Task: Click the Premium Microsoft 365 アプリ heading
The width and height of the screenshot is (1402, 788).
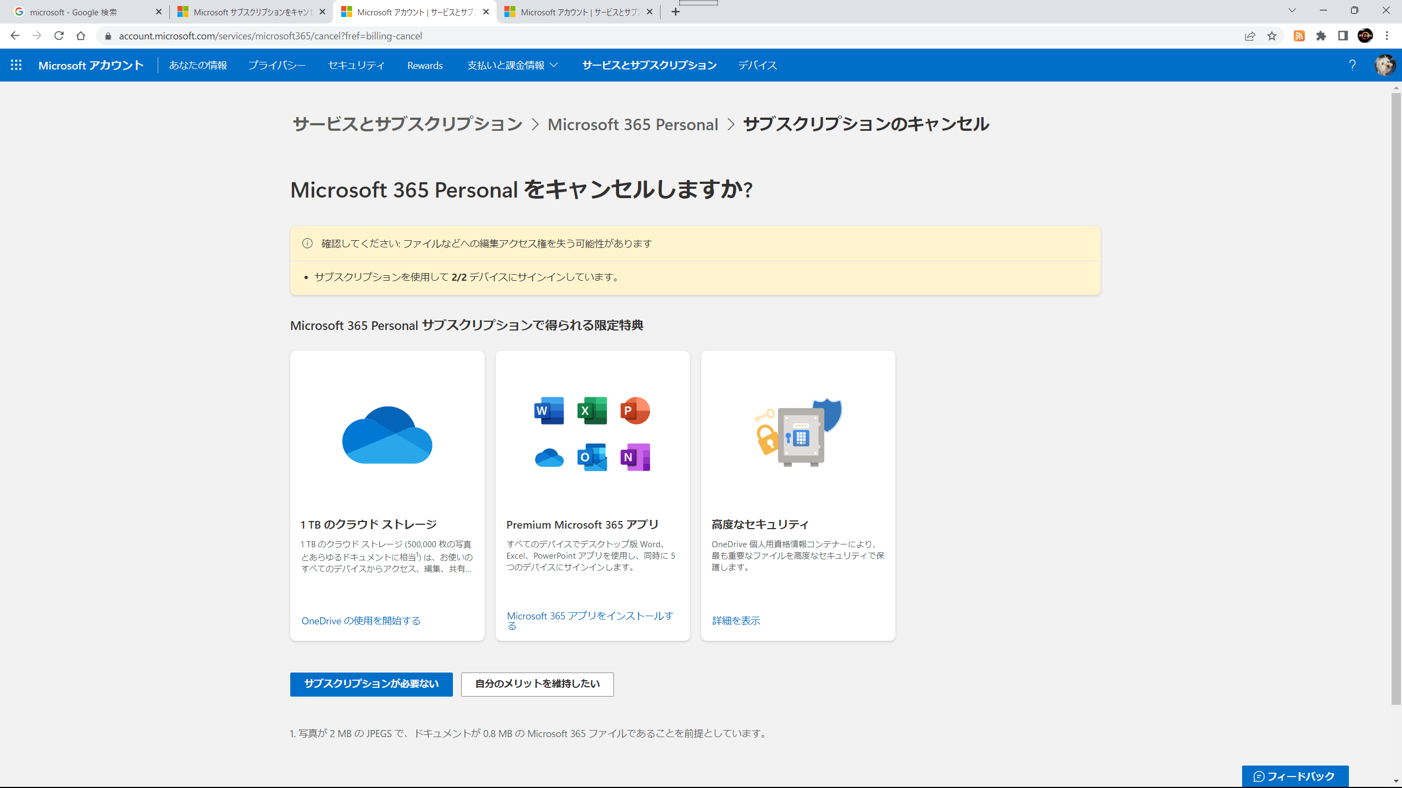Action: (x=582, y=524)
